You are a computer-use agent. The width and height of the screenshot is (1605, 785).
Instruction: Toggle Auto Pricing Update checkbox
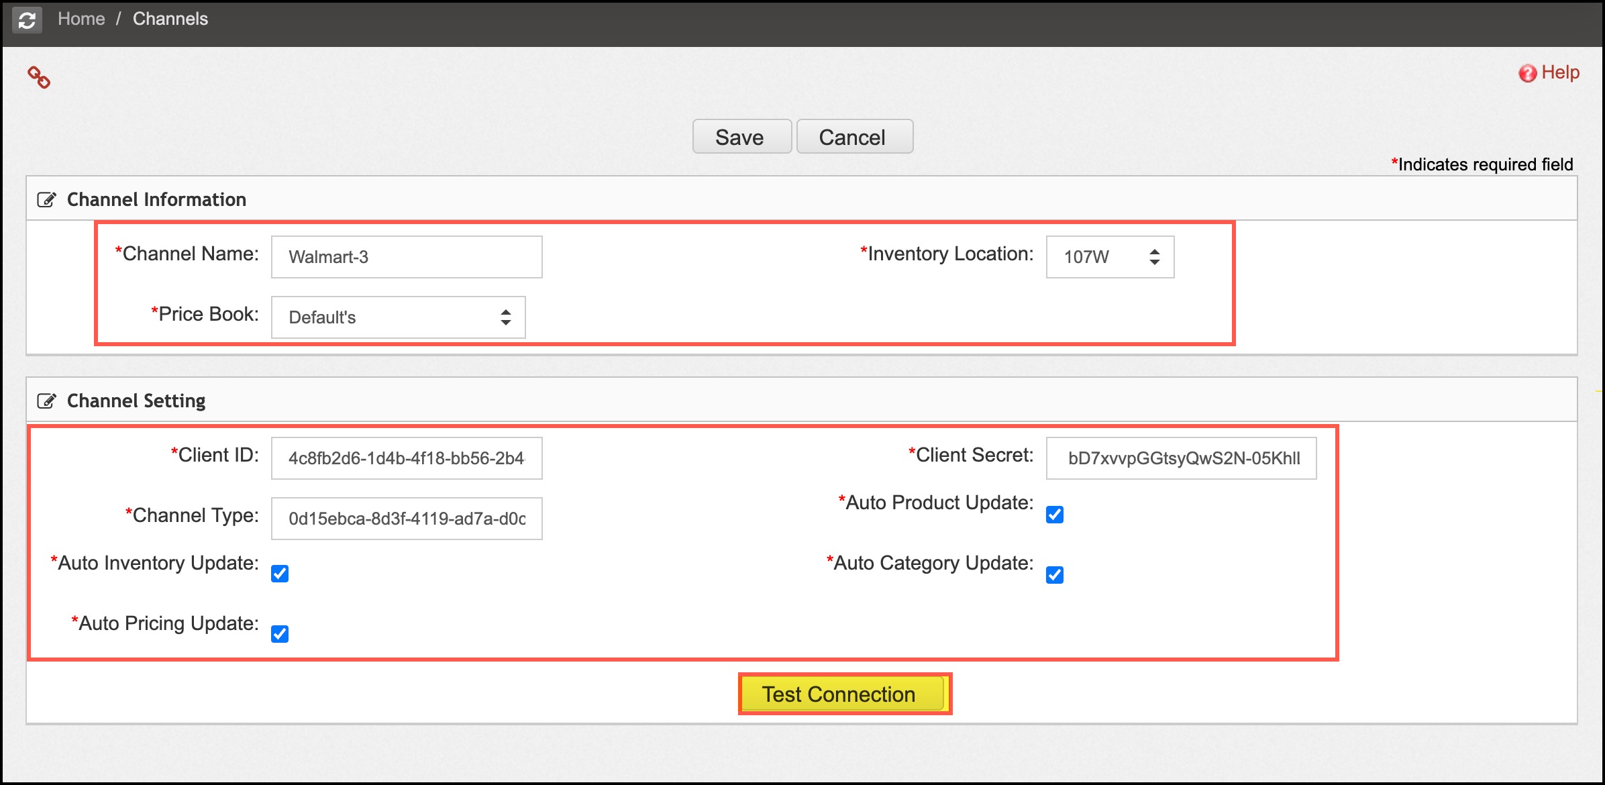pos(280,634)
